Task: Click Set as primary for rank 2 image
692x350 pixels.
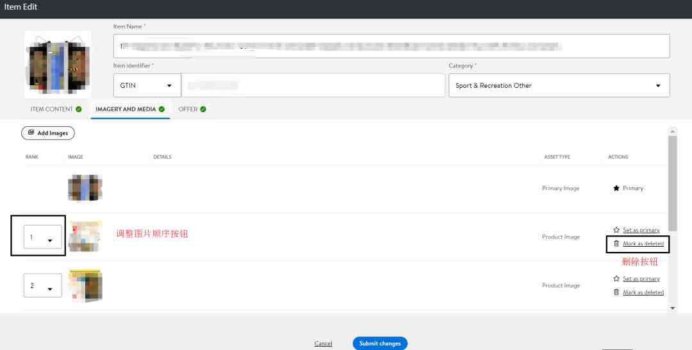Action: 641,278
